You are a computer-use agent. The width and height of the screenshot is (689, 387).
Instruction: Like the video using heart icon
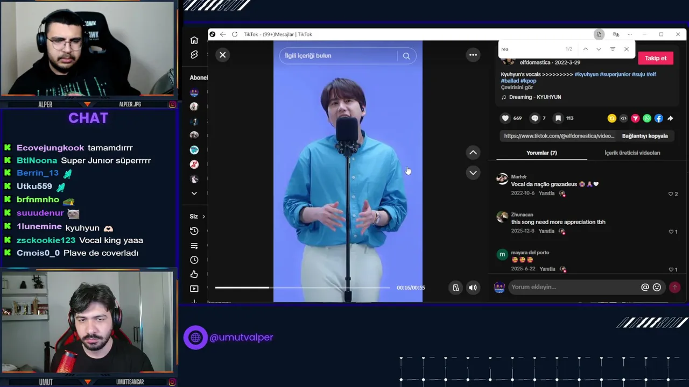[x=505, y=118]
